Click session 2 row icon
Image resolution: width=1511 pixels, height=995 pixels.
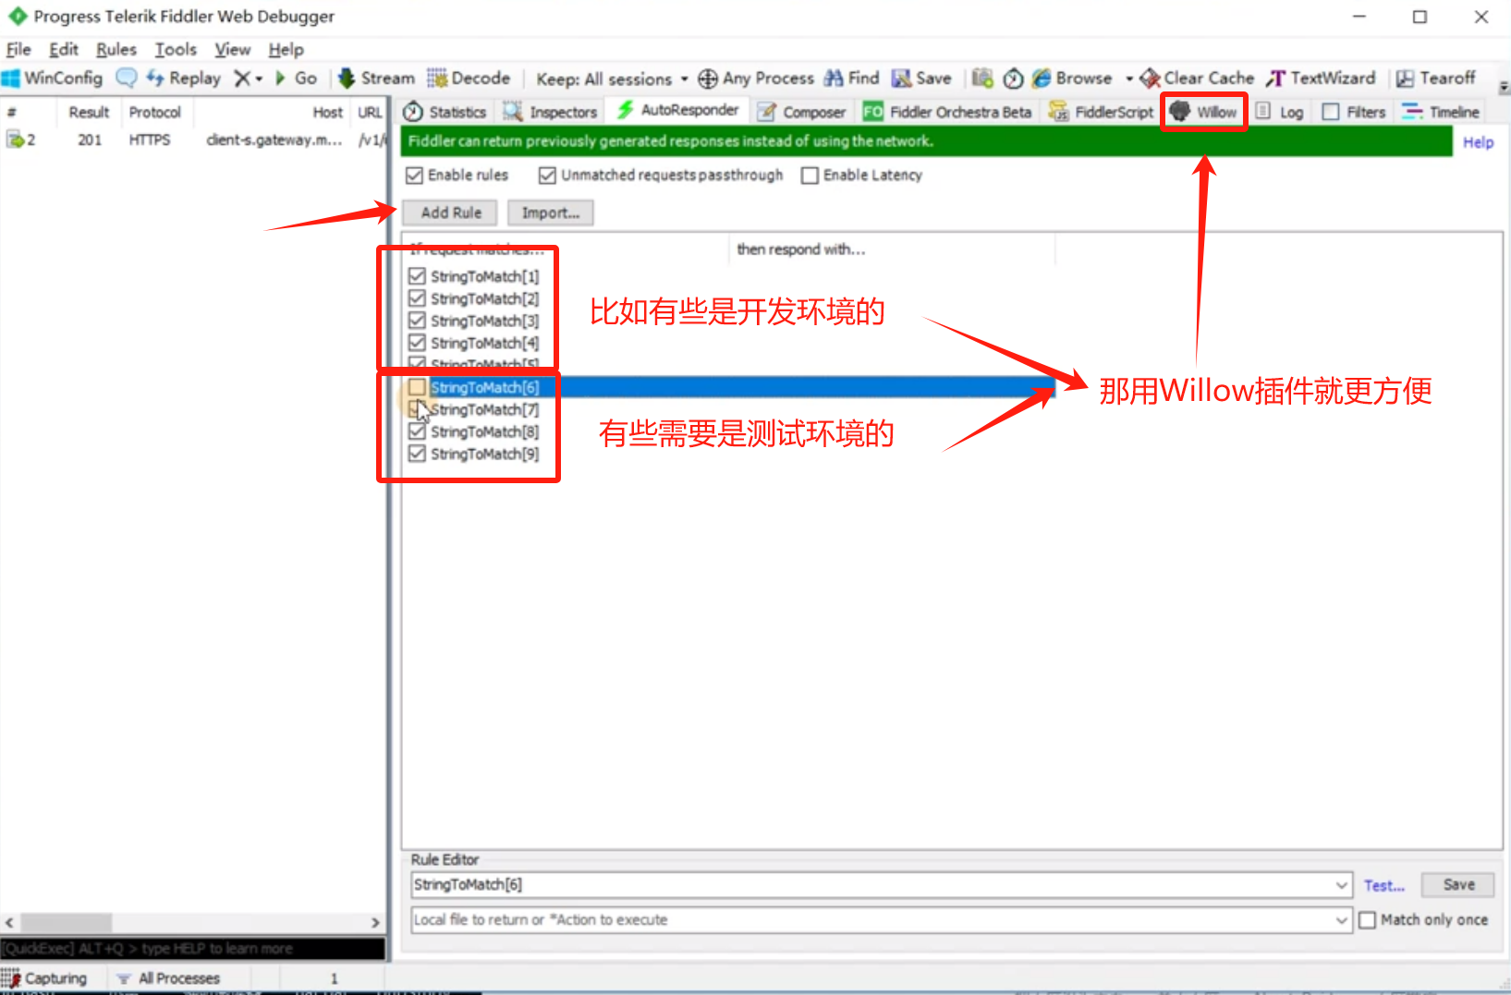(15, 140)
